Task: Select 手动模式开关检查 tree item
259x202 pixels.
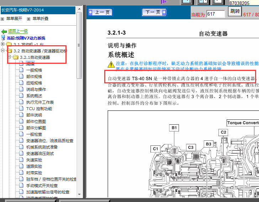Action: pyautogui.click(x=42, y=186)
